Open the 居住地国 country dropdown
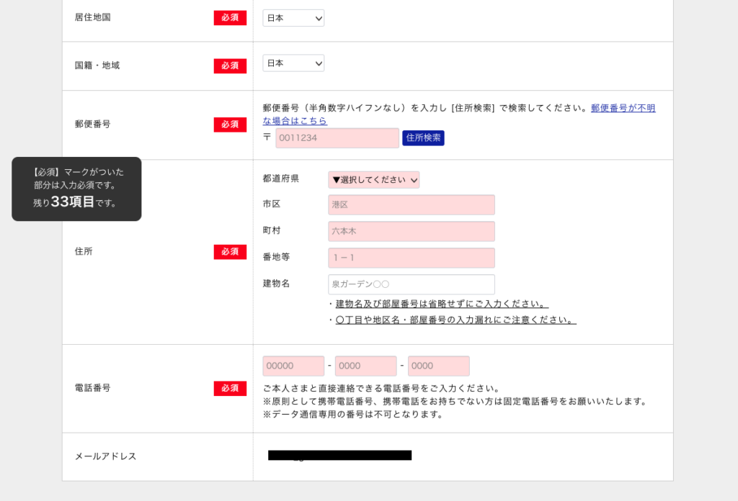 point(293,18)
